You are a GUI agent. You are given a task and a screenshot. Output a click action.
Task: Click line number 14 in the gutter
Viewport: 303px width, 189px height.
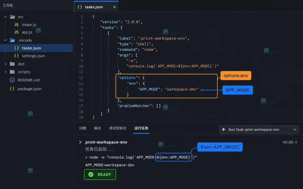(x=81, y=89)
